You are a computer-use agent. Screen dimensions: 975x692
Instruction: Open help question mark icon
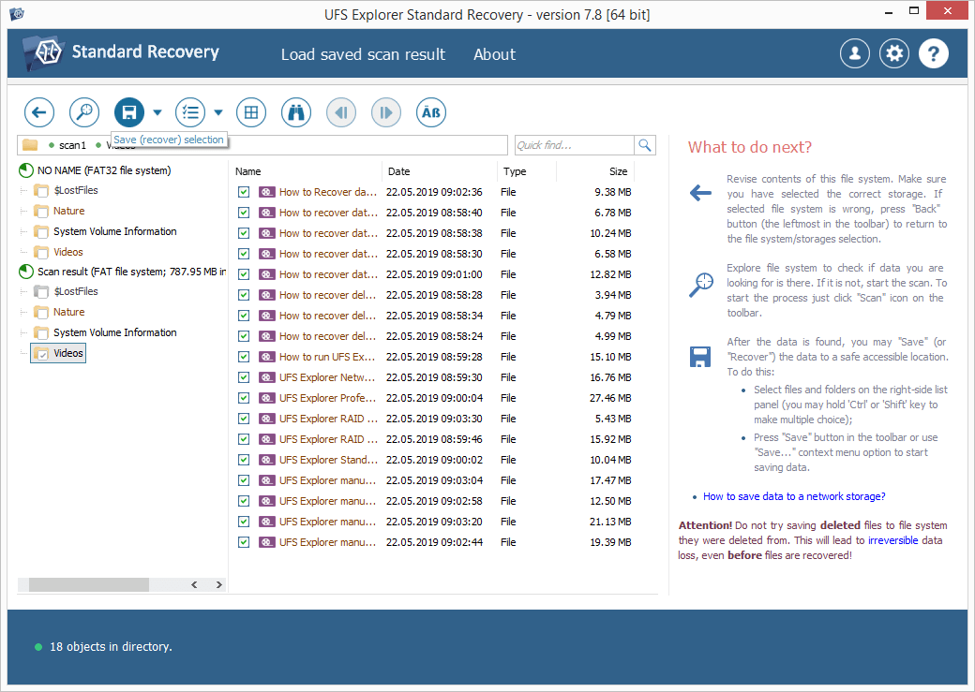(x=934, y=54)
